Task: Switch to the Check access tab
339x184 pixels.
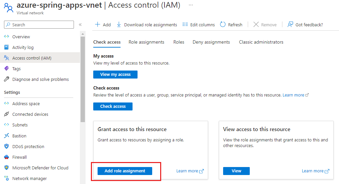Action: coord(107,42)
